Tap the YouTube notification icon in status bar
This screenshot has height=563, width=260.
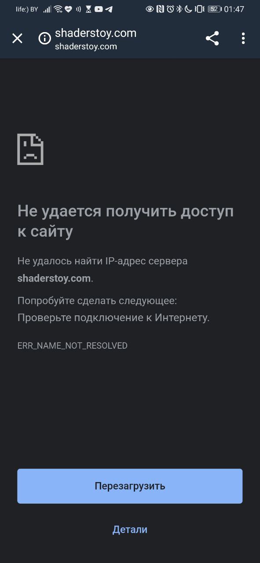pos(99,9)
